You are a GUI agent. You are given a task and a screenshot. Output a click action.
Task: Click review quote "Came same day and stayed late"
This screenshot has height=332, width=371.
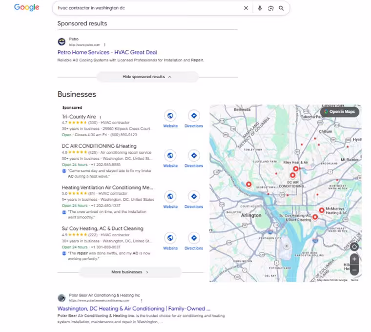pyautogui.click(x=109, y=173)
